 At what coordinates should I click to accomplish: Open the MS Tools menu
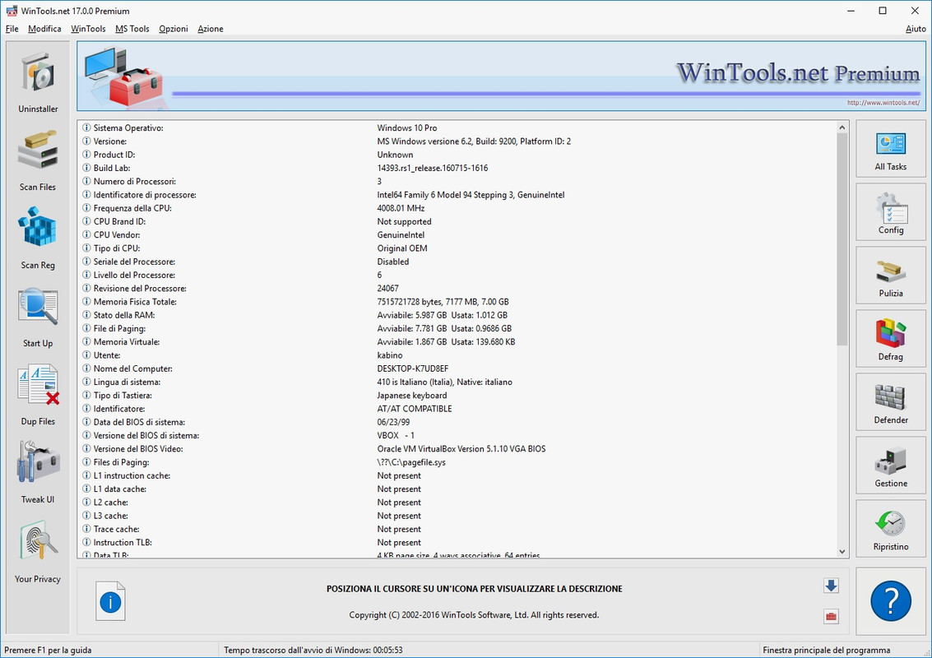pyautogui.click(x=132, y=29)
